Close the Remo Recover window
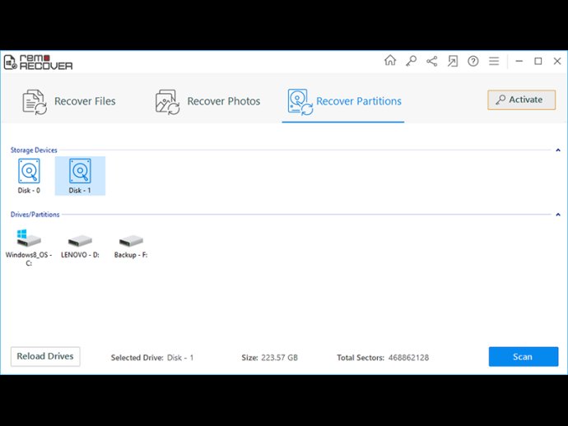The image size is (568, 426). [x=557, y=61]
